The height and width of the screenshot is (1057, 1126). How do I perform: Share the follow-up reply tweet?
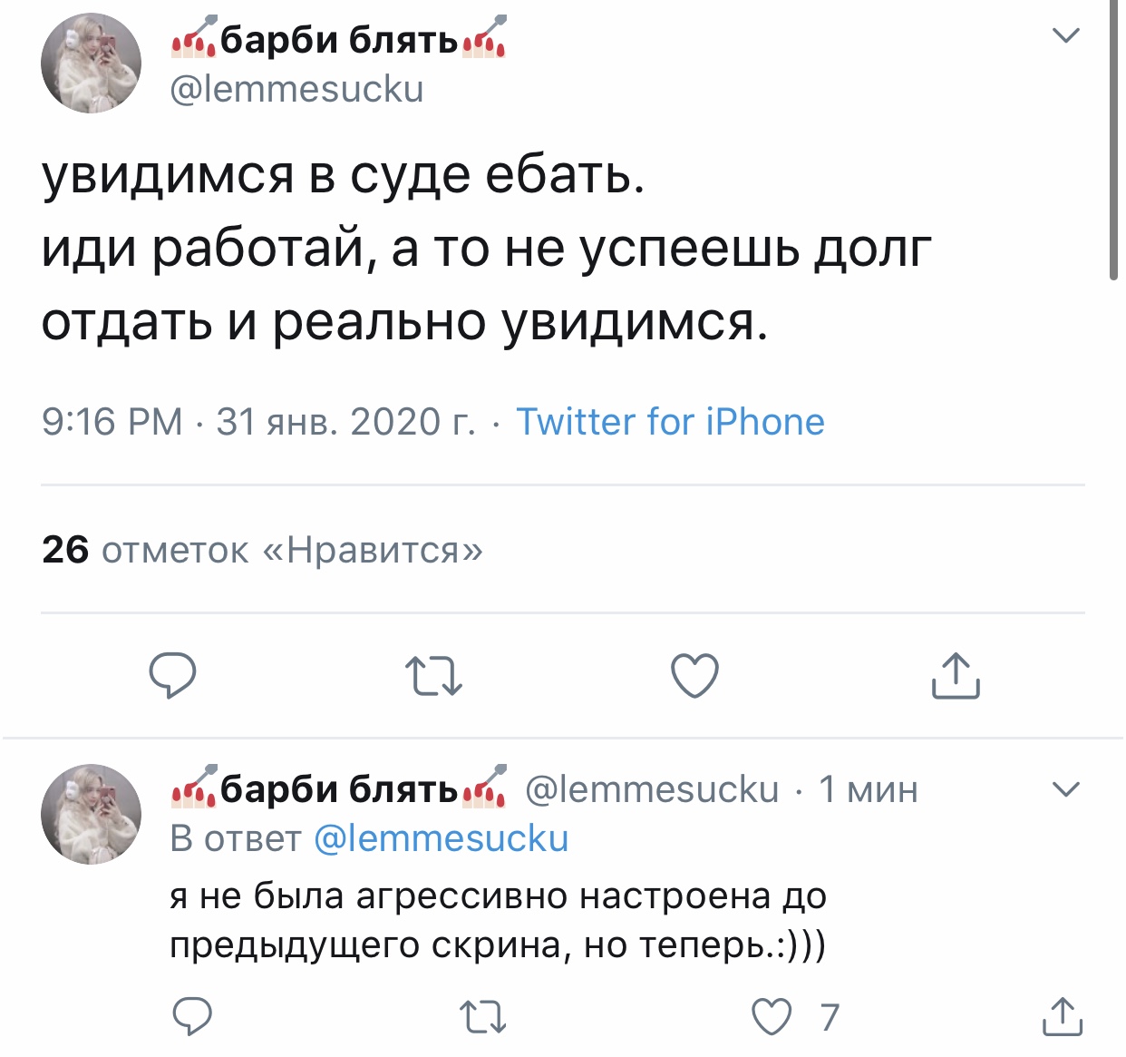point(1062,1017)
